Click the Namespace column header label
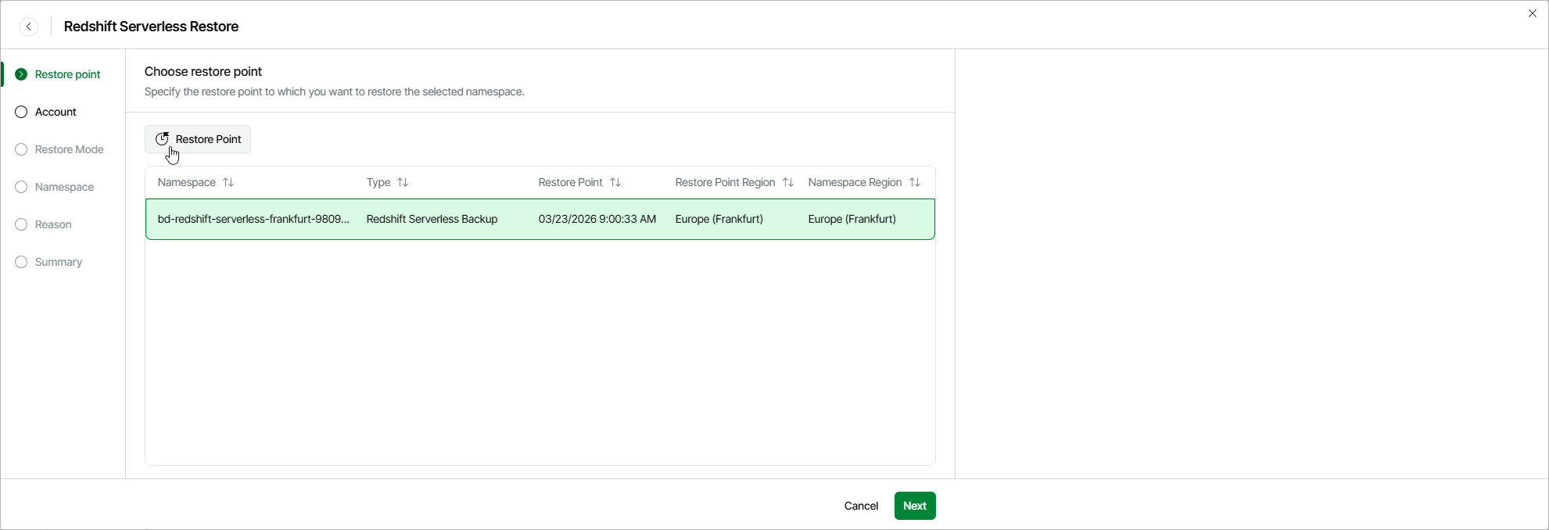The width and height of the screenshot is (1549, 530). 186,182
